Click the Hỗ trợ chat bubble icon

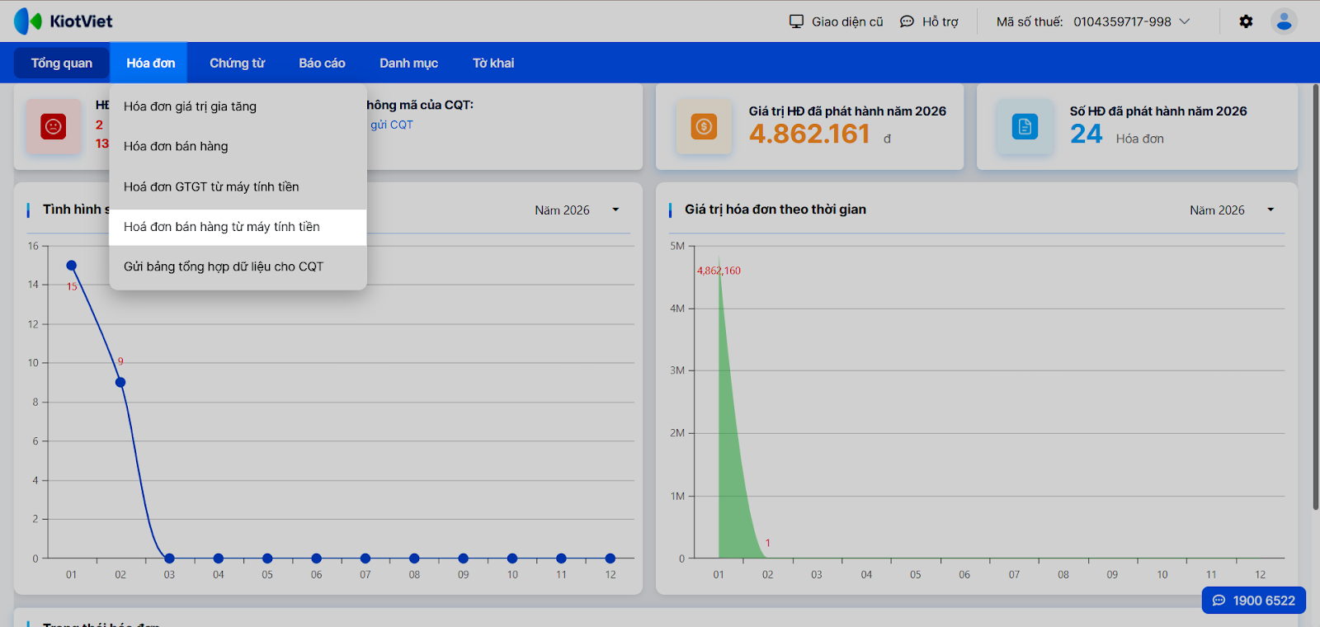click(x=907, y=21)
